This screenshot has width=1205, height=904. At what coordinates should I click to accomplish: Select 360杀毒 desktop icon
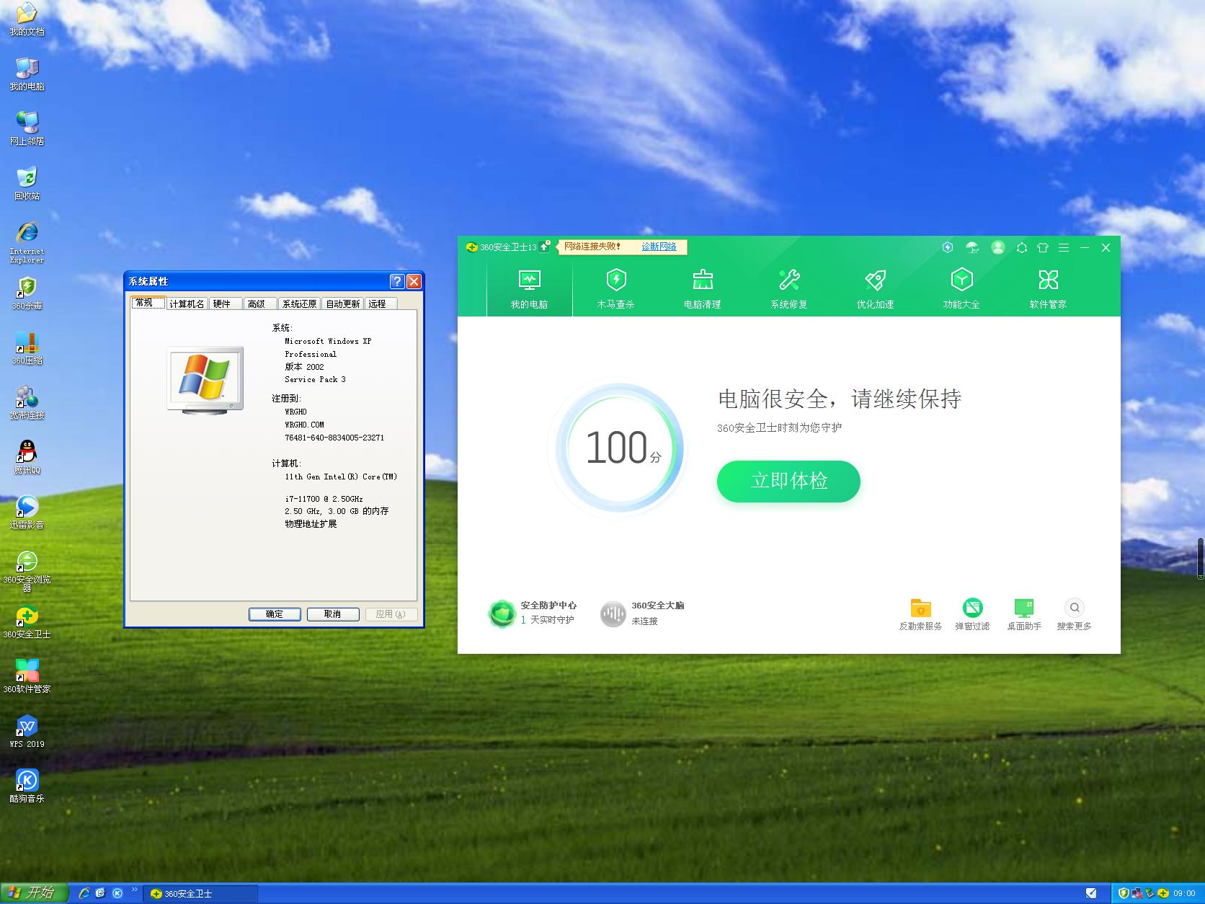tap(27, 293)
